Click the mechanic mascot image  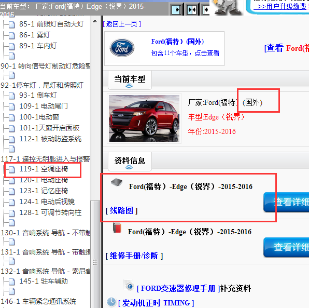(228, 7)
